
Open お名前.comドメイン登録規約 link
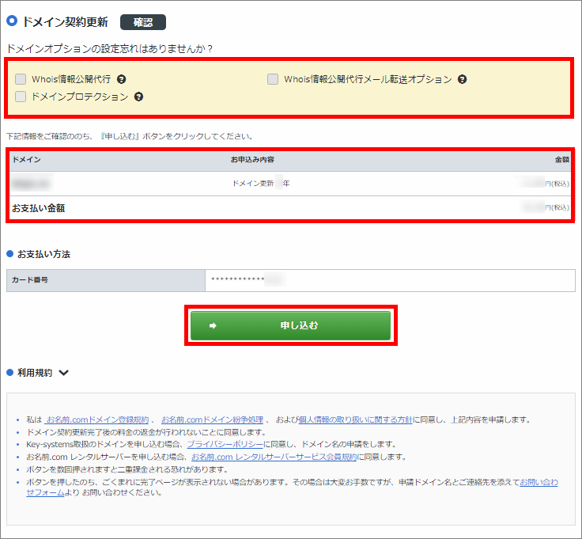(x=97, y=419)
